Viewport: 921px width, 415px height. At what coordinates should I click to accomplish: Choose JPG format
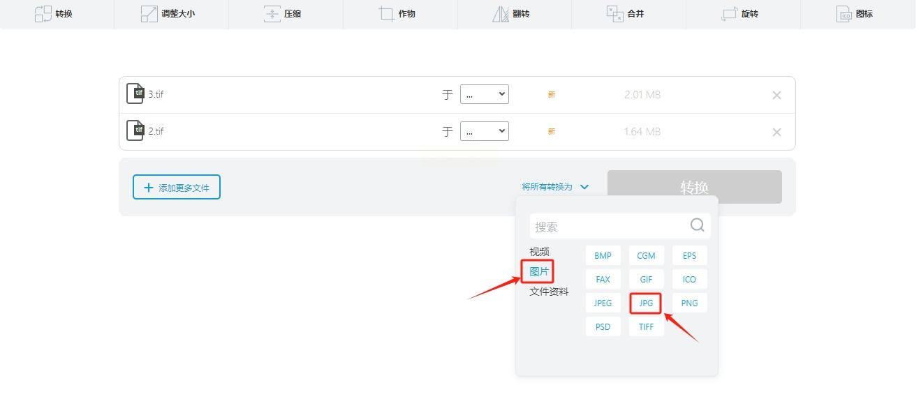click(x=646, y=303)
